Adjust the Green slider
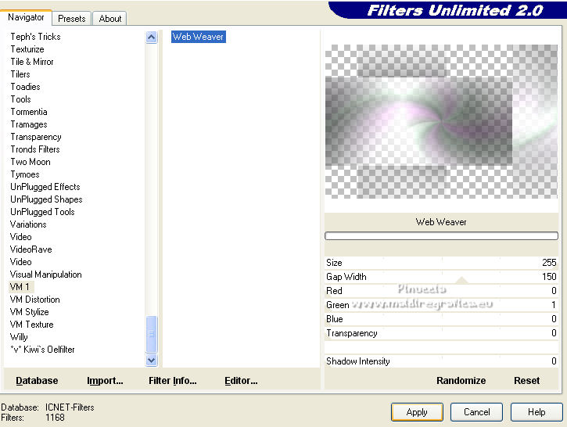This screenshot has width=567, height=427. pyautogui.click(x=441, y=305)
